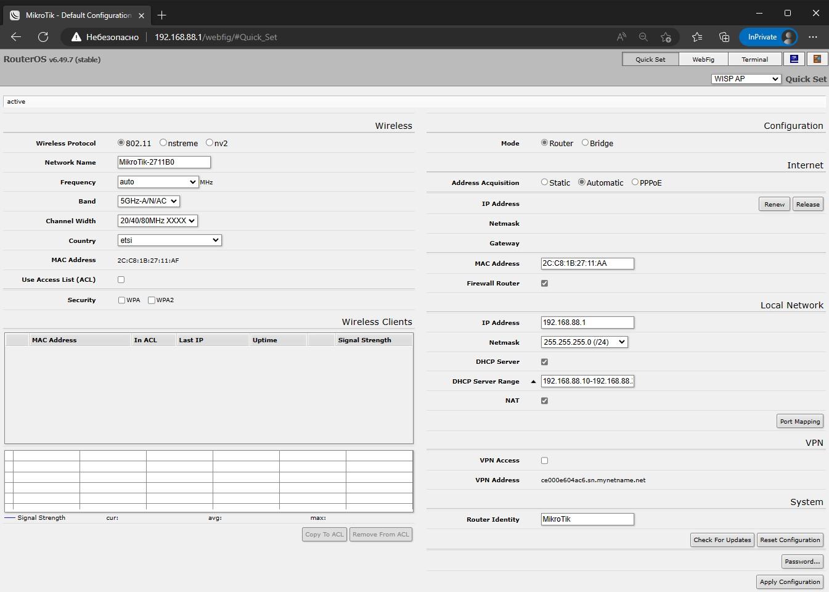The width and height of the screenshot is (829, 592).
Task: Open Port Mapping
Action: 800,421
